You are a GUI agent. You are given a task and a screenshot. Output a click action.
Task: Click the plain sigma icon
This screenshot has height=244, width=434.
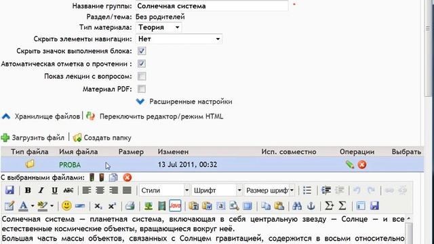tap(342, 206)
